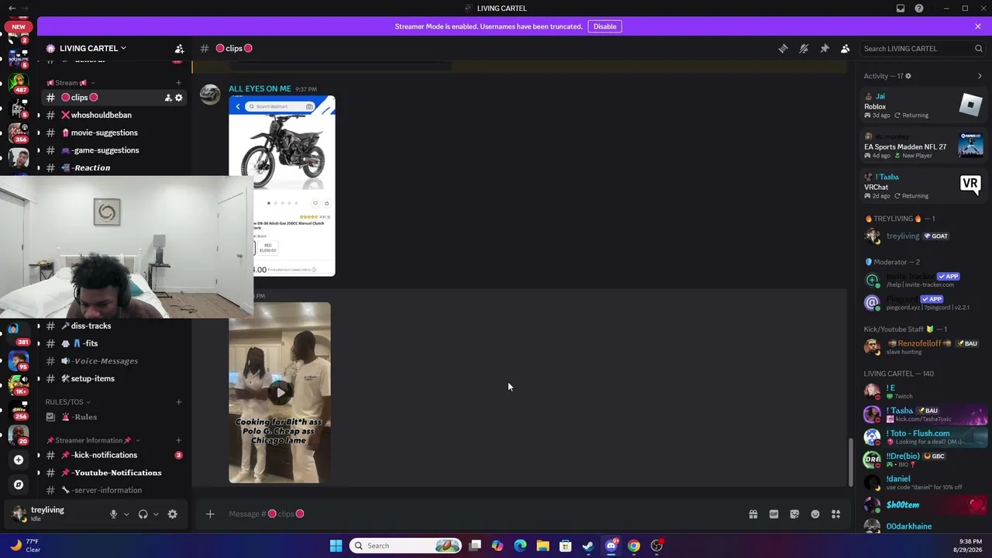The width and height of the screenshot is (992, 558).
Task: Select treyliving in the member list
Action: coord(924,236)
